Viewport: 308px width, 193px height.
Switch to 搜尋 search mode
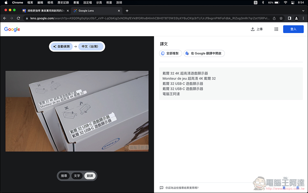click(64, 176)
